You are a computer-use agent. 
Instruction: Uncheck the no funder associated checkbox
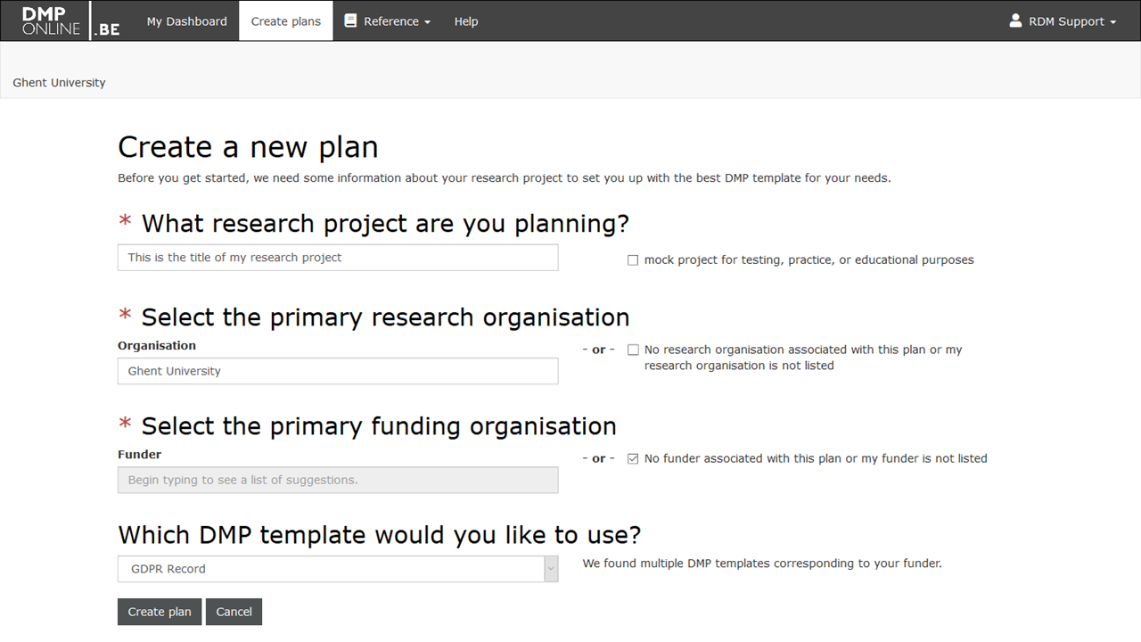point(633,459)
